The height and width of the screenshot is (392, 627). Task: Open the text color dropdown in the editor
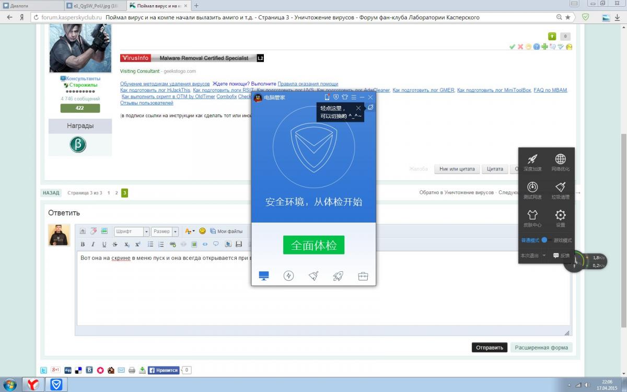click(190, 231)
